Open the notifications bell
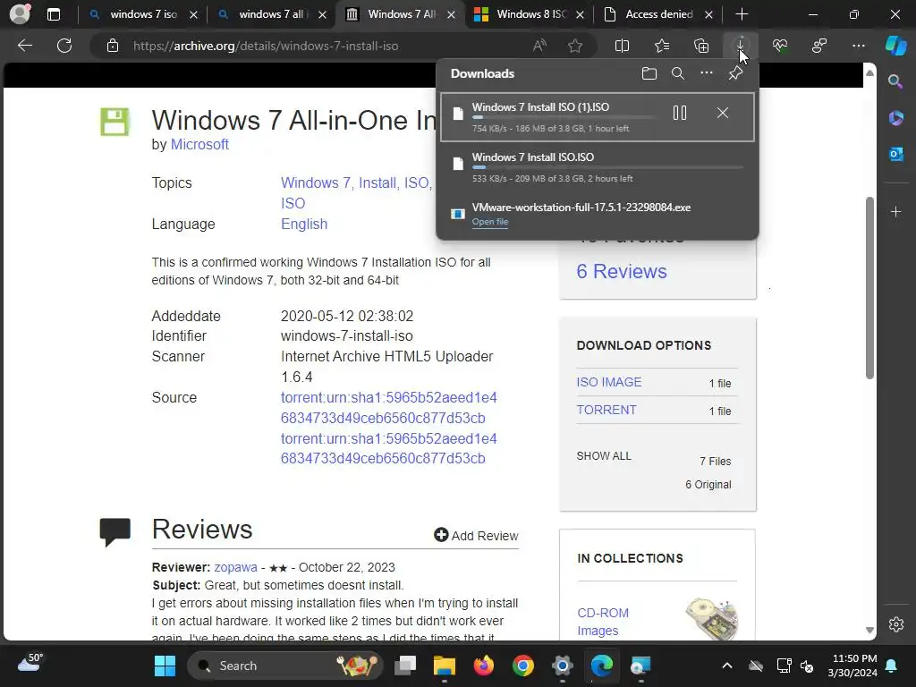The height and width of the screenshot is (687, 916). [x=892, y=666]
